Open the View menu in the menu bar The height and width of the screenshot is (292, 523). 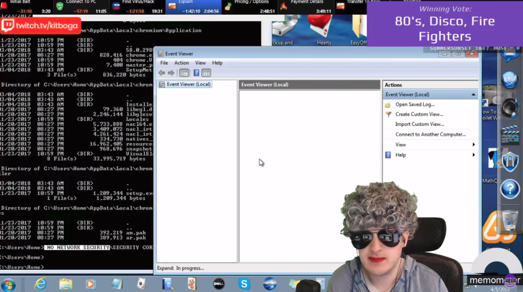point(201,63)
